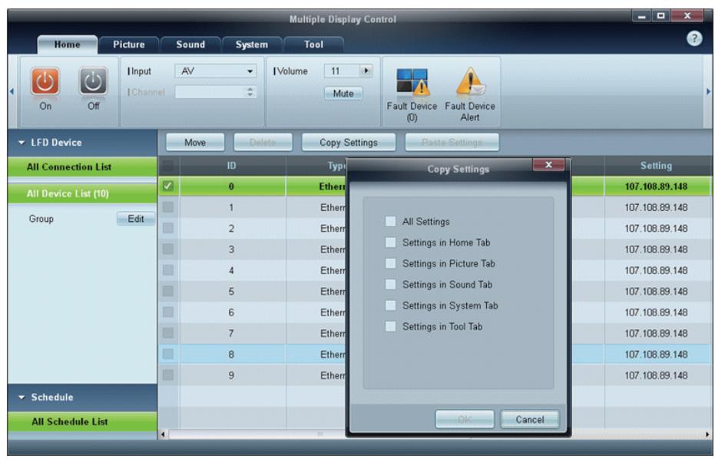Screen dimensions: 715x459
Task: Uncheck the device with ID 0
Action: click(168, 186)
